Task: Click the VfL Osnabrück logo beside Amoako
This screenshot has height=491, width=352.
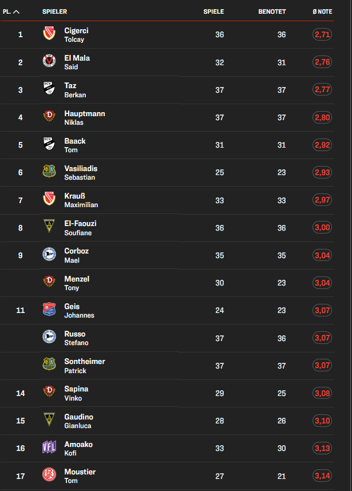Action: click(x=49, y=448)
